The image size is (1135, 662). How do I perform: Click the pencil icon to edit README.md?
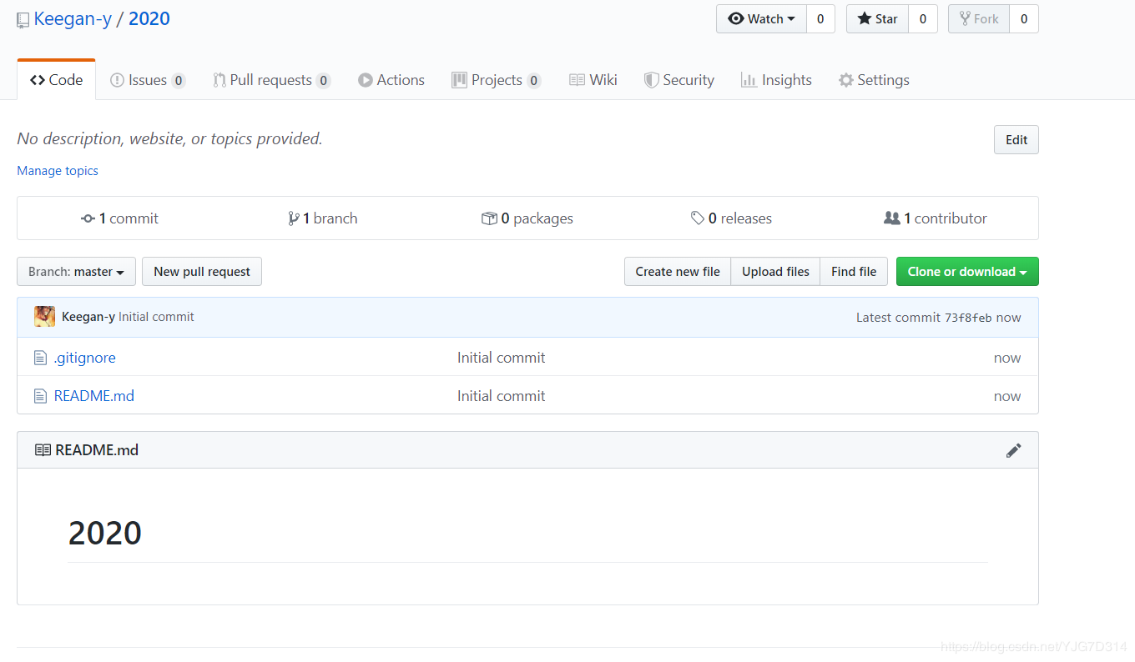pos(1013,450)
